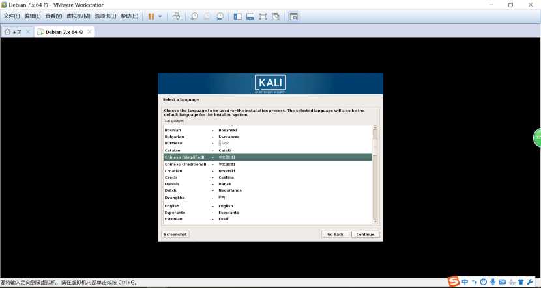Select Bosnian language row
The image size is (541, 288).
tap(268, 130)
